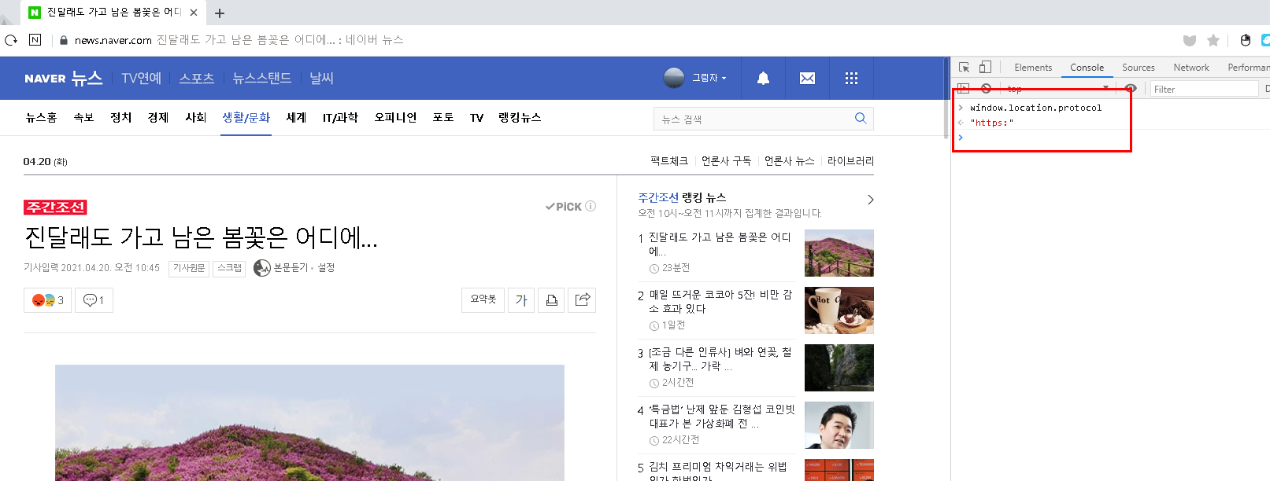1270x481 pixels.
Task: Open the 오피니언 news category
Action: pyautogui.click(x=395, y=118)
